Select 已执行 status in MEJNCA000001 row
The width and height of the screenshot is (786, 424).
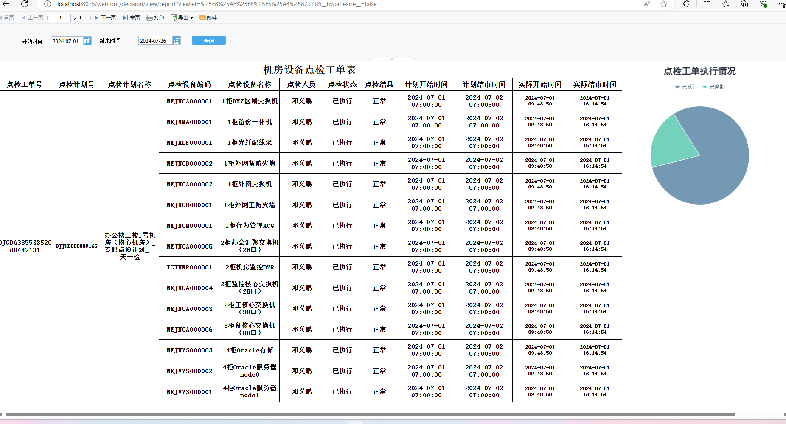tap(342, 101)
